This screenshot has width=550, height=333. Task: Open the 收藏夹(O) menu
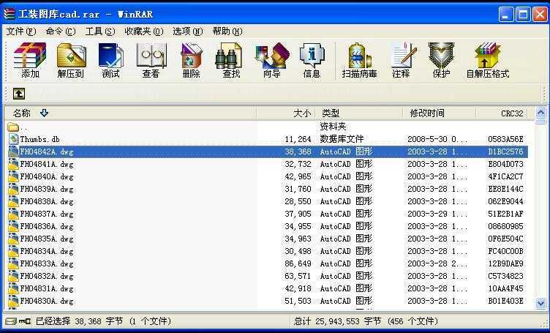tap(144, 31)
